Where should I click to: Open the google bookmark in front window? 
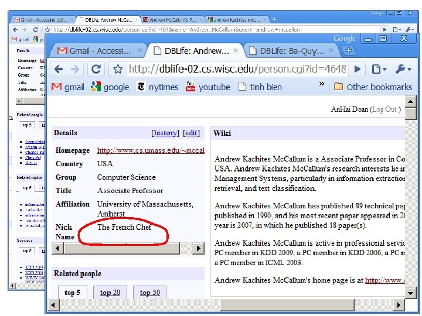click(x=110, y=87)
